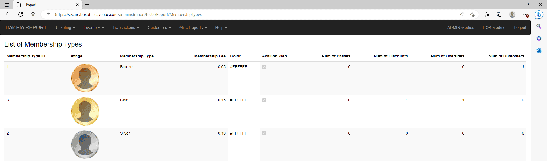This screenshot has height=161, width=547.
Task: Open the Transactions menu
Action: 126,28
